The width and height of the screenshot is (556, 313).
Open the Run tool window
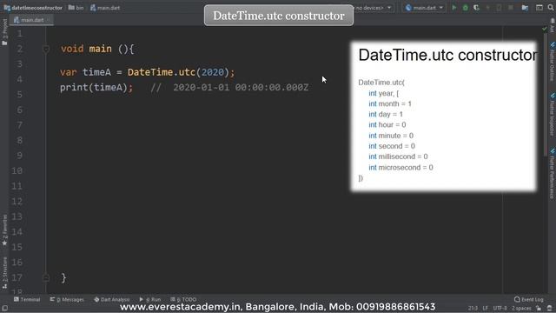pos(150,299)
